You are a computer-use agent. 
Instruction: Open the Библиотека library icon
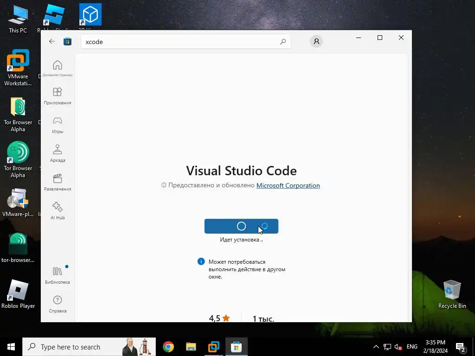[x=58, y=275]
